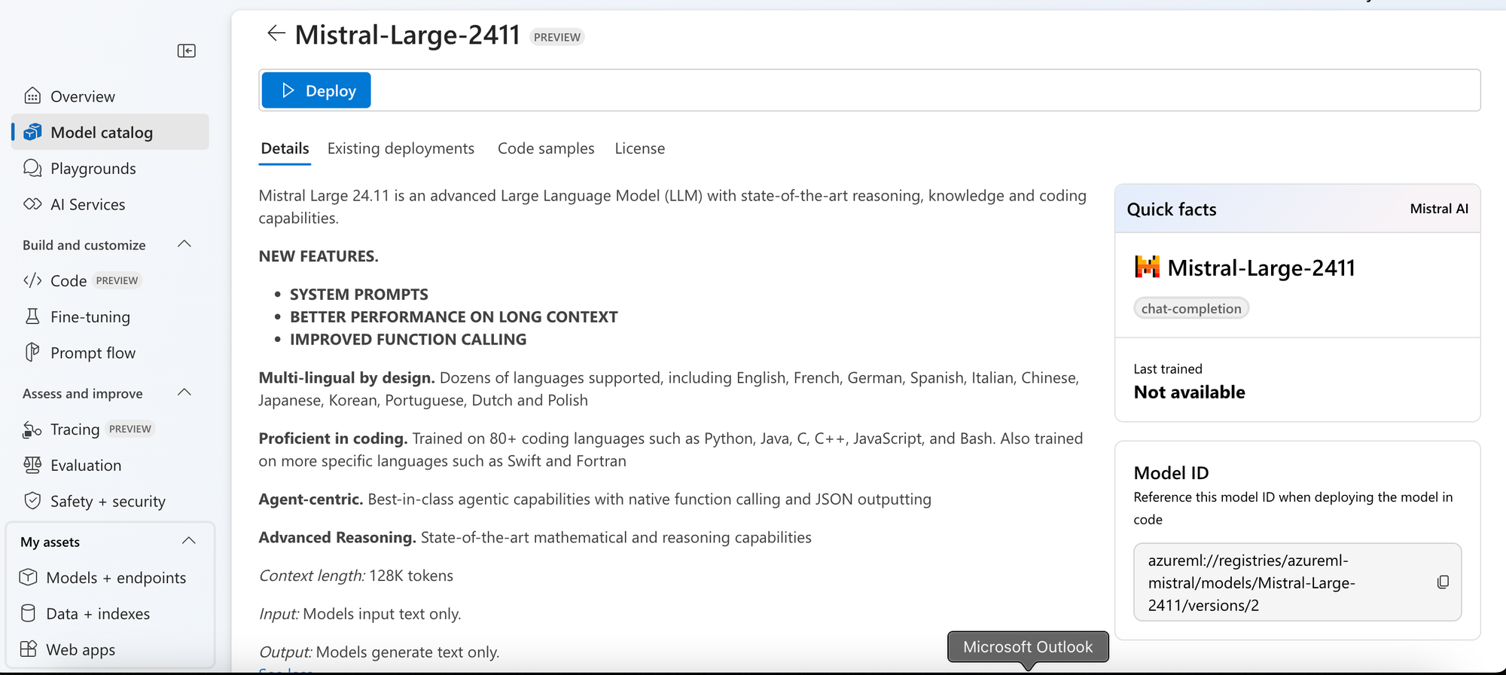Image resolution: width=1506 pixels, height=675 pixels.
Task: Click the Evaluation scales icon
Action: [x=32, y=465]
